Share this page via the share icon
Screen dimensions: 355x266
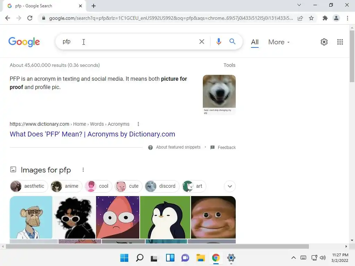[300, 18]
